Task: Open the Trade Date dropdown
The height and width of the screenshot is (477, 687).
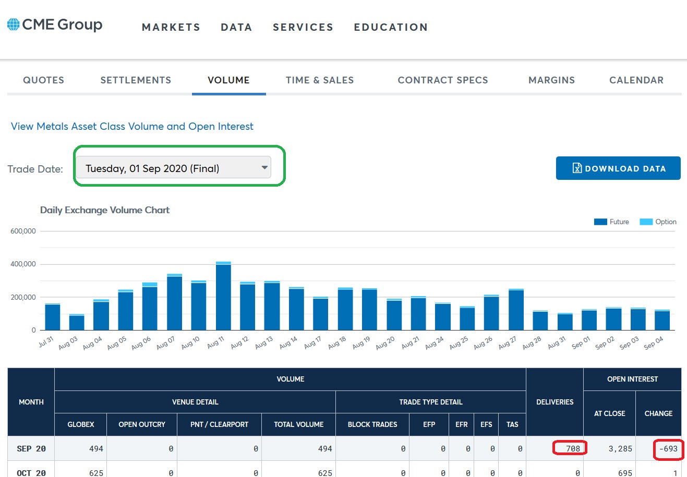Action: [174, 168]
